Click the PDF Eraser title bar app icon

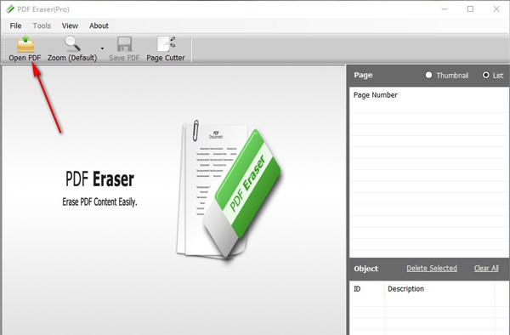point(10,9)
